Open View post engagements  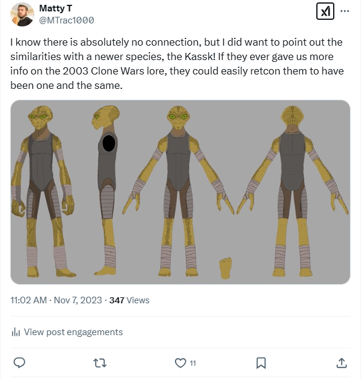pyautogui.click(x=73, y=332)
